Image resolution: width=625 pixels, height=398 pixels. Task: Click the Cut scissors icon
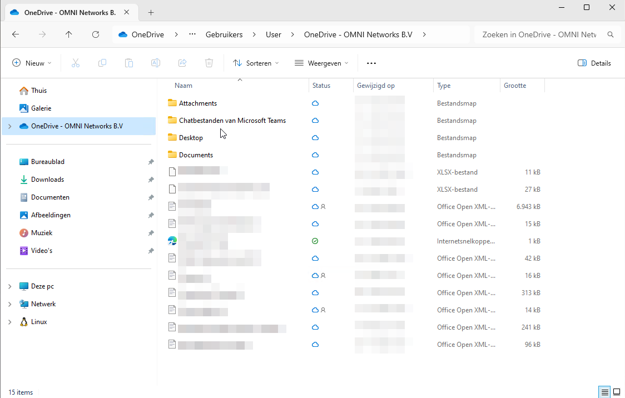coord(76,63)
